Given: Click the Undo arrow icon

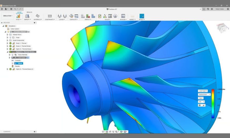Looking at the screenshot, I should pyautogui.click(x=15, y=9).
